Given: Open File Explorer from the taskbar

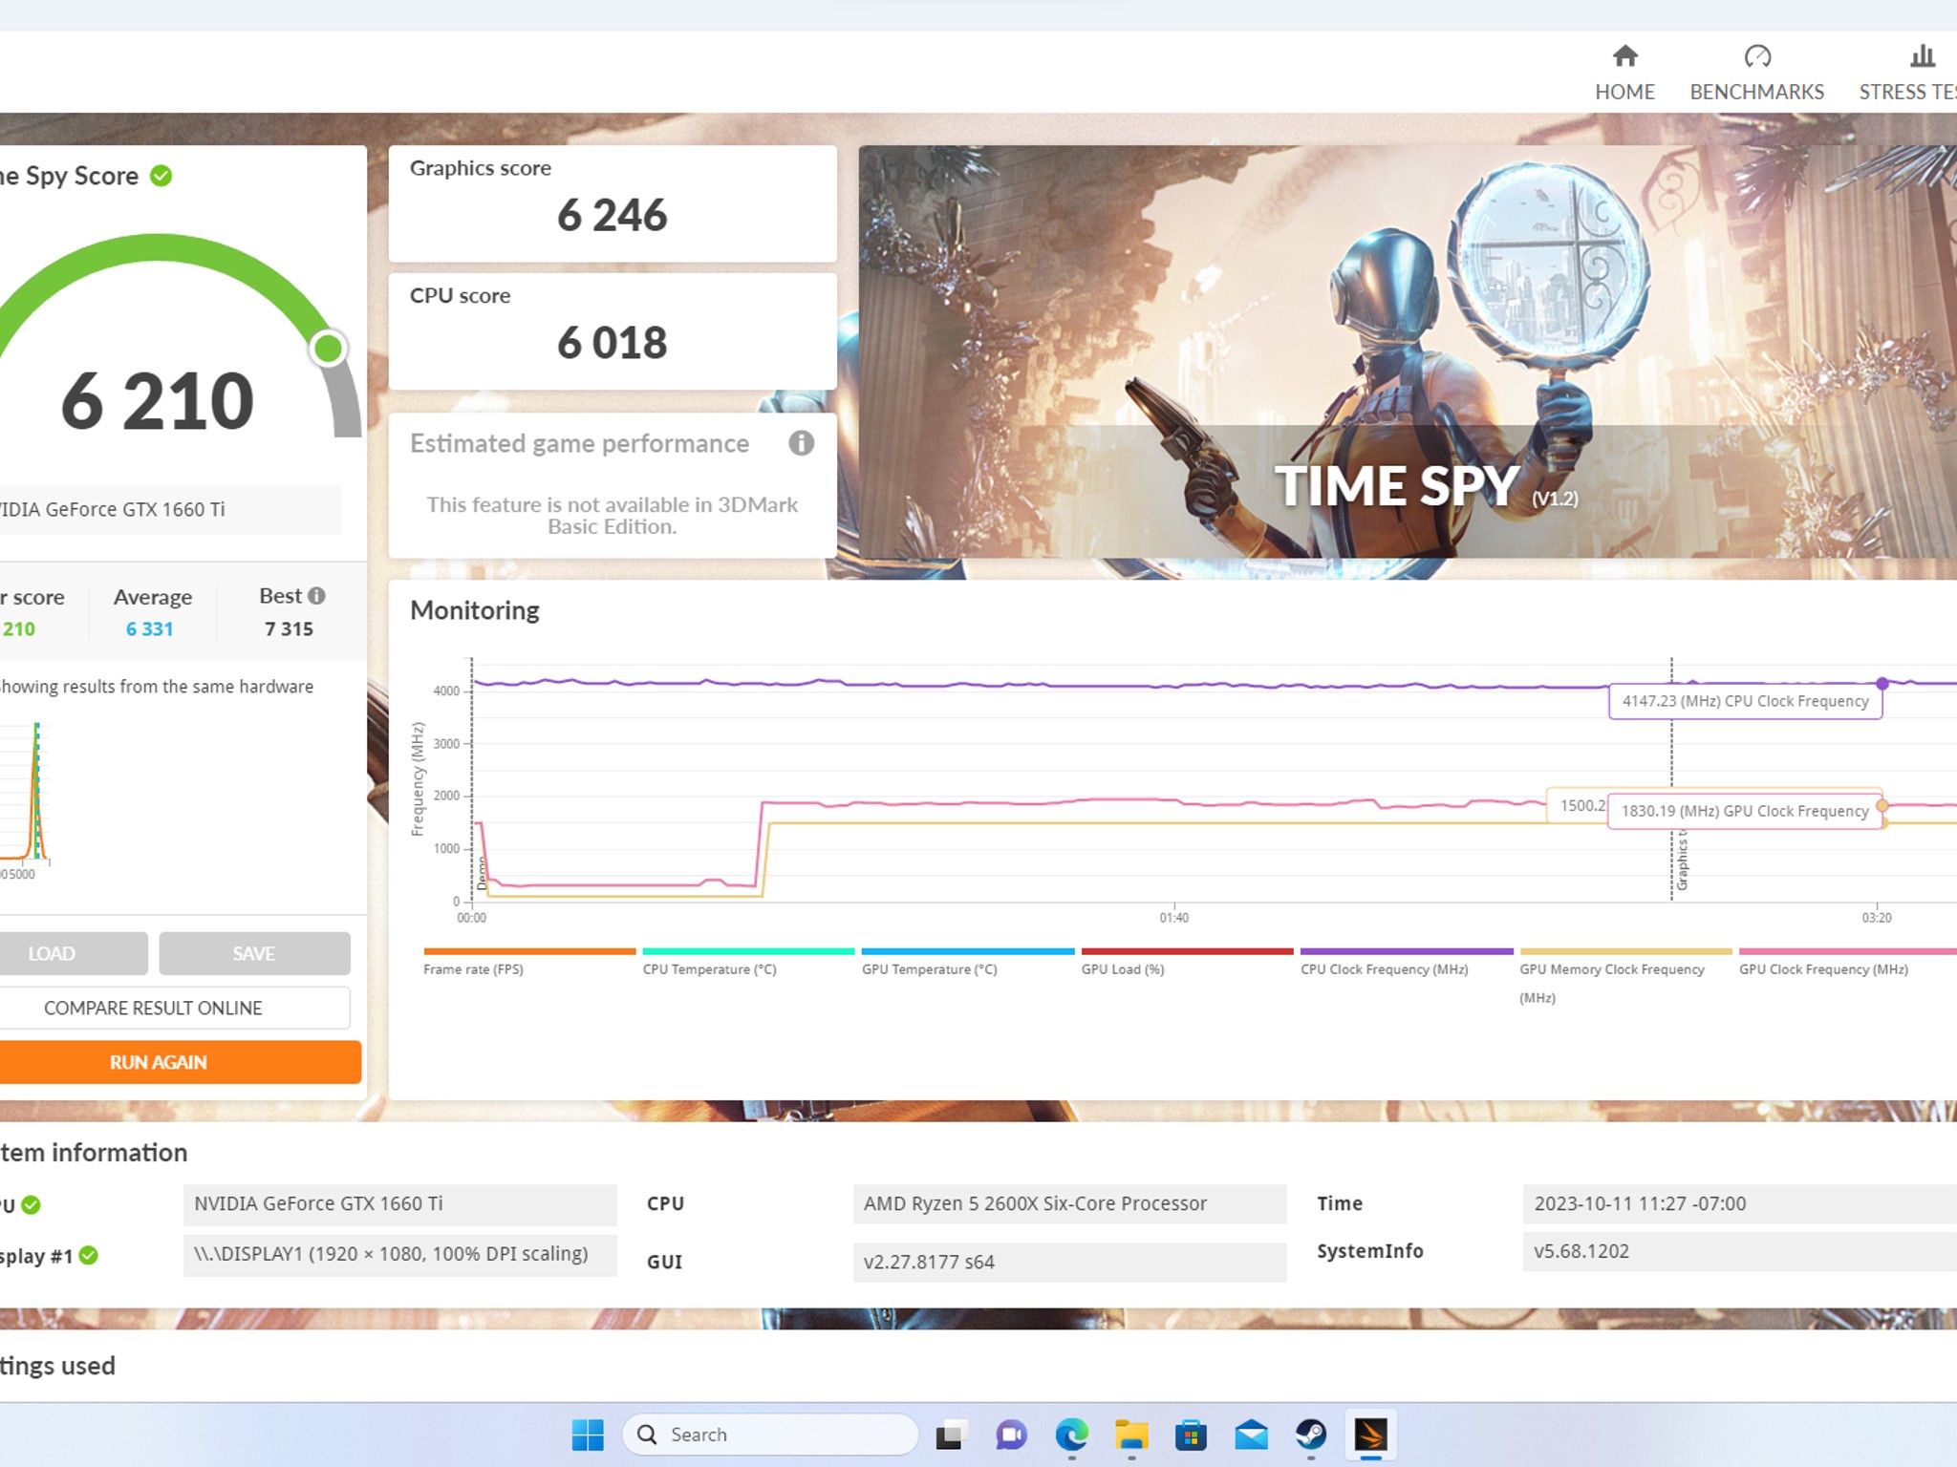Looking at the screenshot, I should (x=1131, y=1435).
